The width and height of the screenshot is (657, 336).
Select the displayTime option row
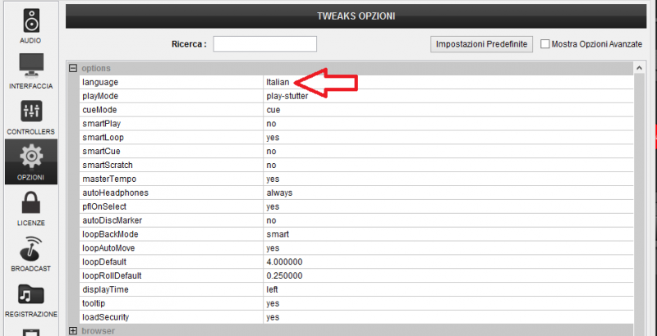point(356,289)
